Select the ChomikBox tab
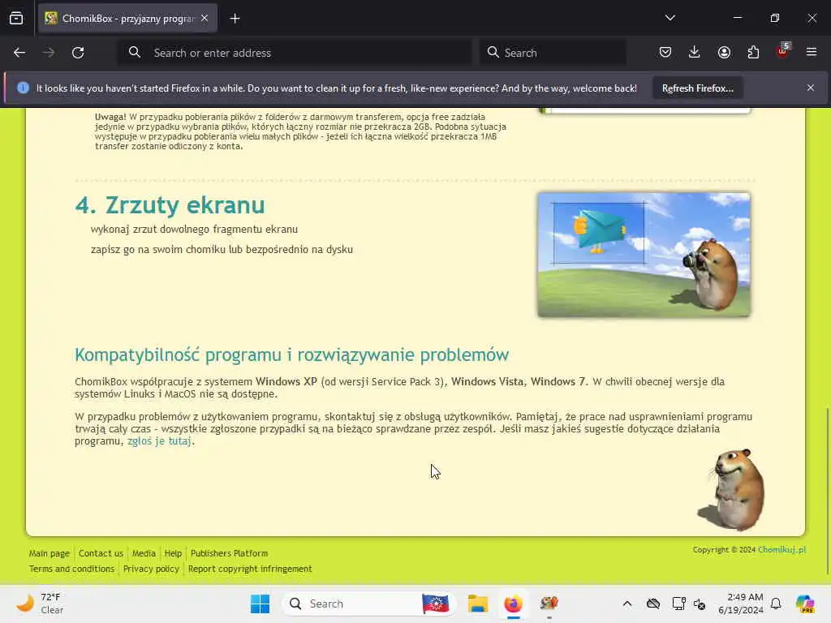The height and width of the screenshot is (623, 831). point(127,19)
